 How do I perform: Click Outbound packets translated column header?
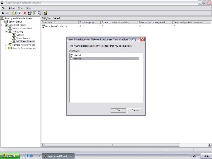point(192,22)
